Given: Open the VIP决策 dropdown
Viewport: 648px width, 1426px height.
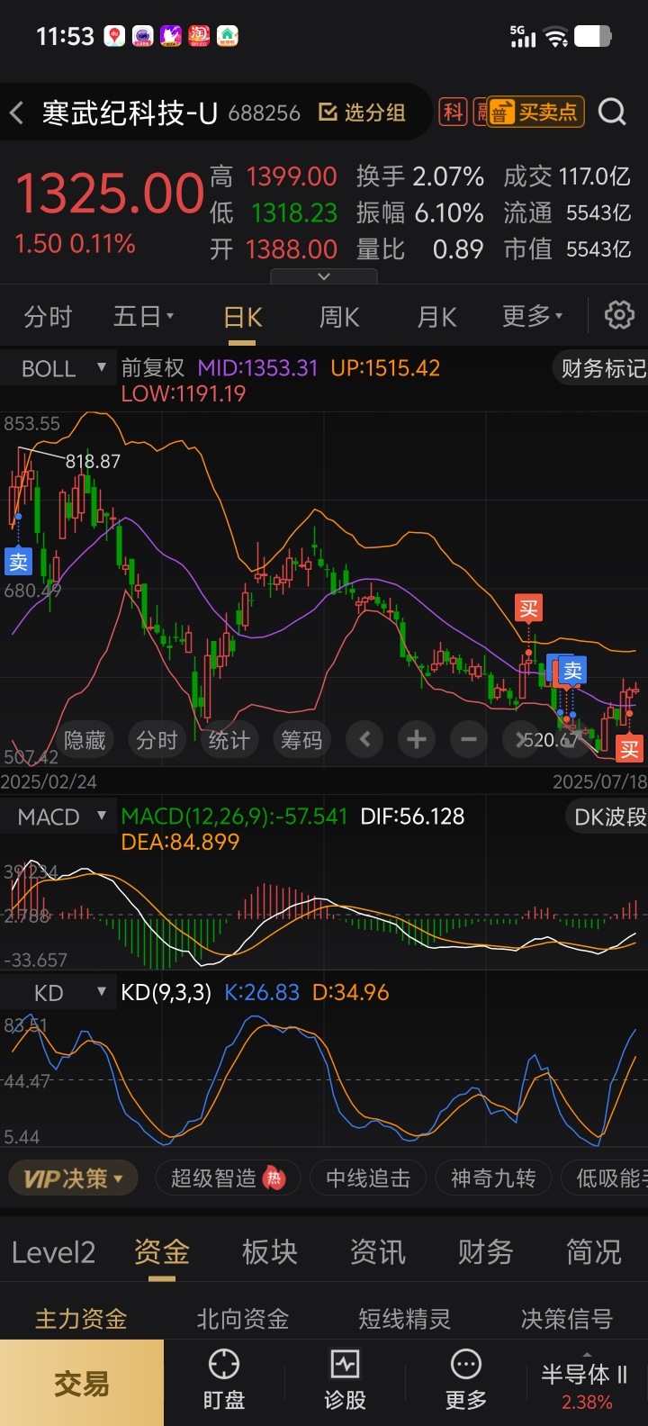Looking at the screenshot, I should [x=73, y=1178].
